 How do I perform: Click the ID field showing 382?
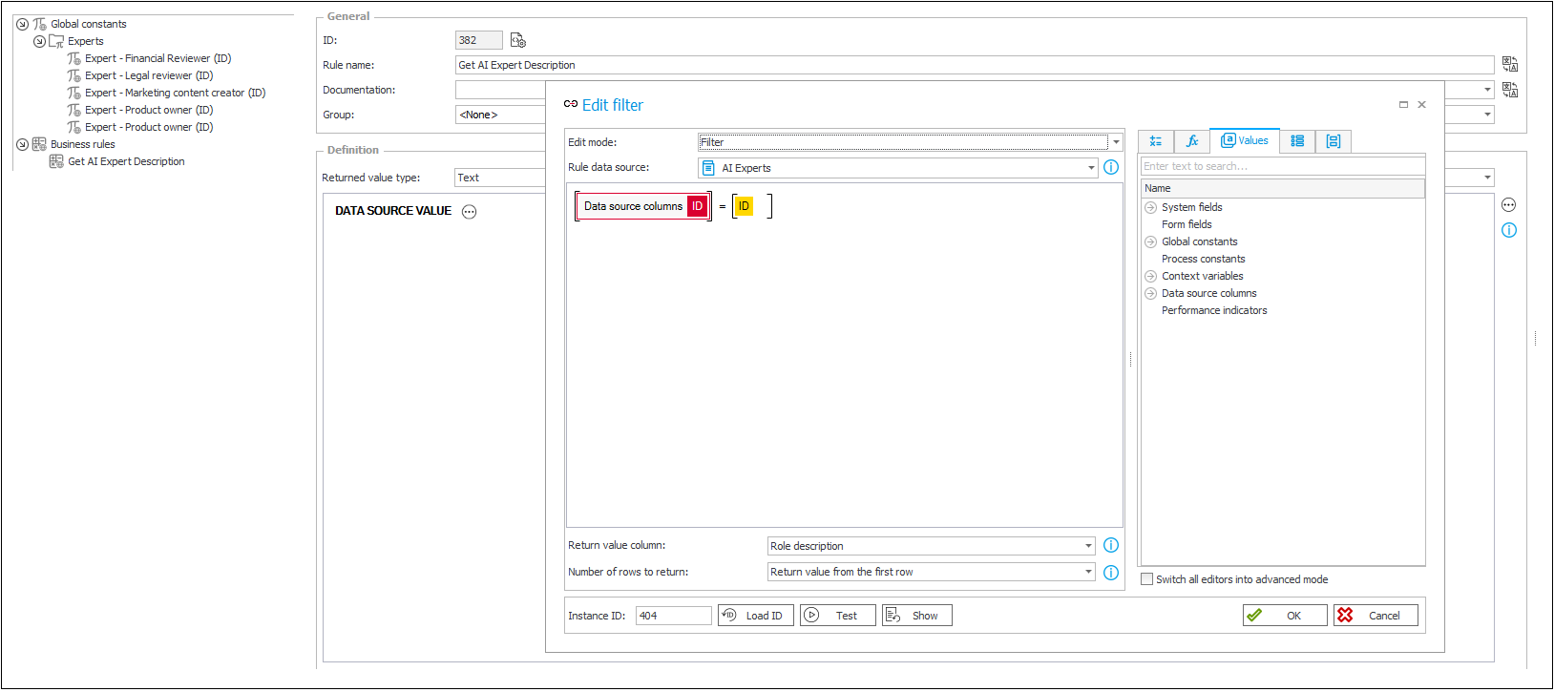pyautogui.click(x=478, y=40)
